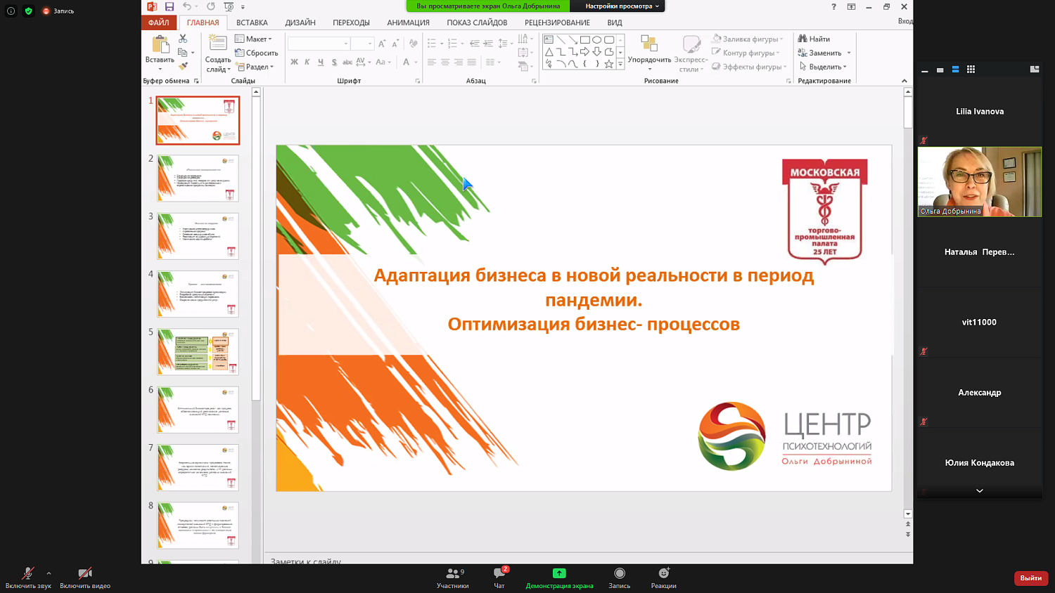Turn on camera with Включить видео
1055x593 pixels.
coord(85,578)
